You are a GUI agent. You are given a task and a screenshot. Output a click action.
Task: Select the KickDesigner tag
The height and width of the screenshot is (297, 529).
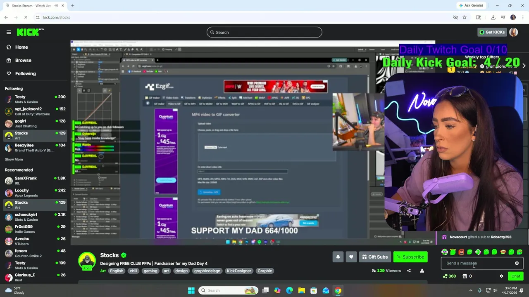point(239,271)
